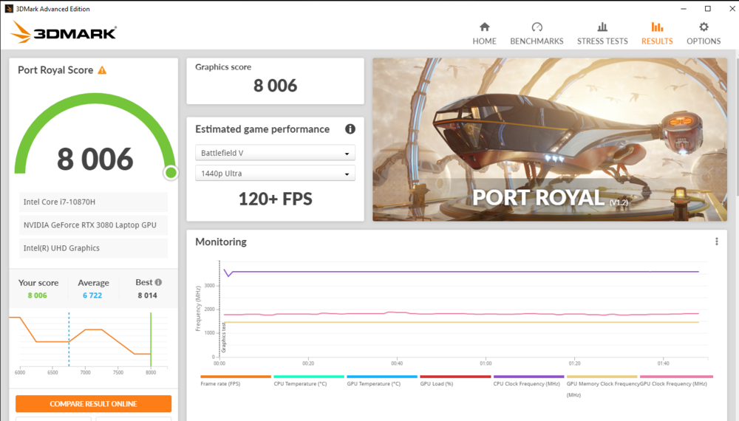Image resolution: width=739 pixels, height=421 pixels.
Task: Open the Monitoring three-dot menu
Action: (716, 242)
